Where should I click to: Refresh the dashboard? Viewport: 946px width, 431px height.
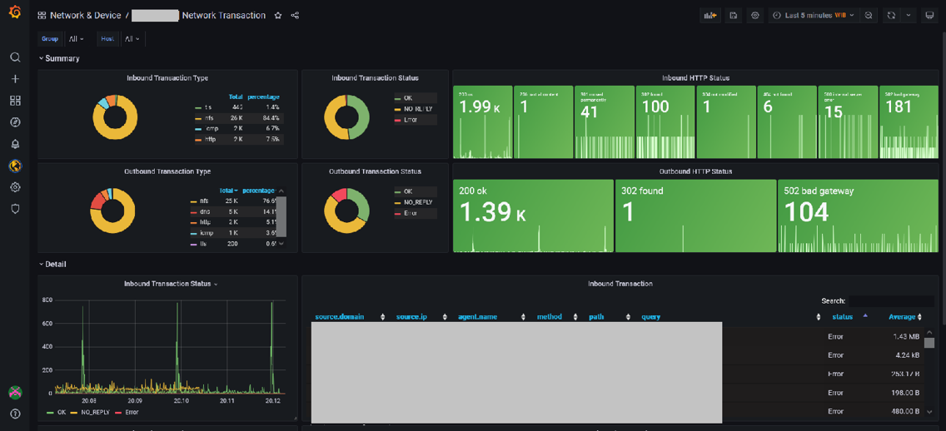click(x=890, y=16)
